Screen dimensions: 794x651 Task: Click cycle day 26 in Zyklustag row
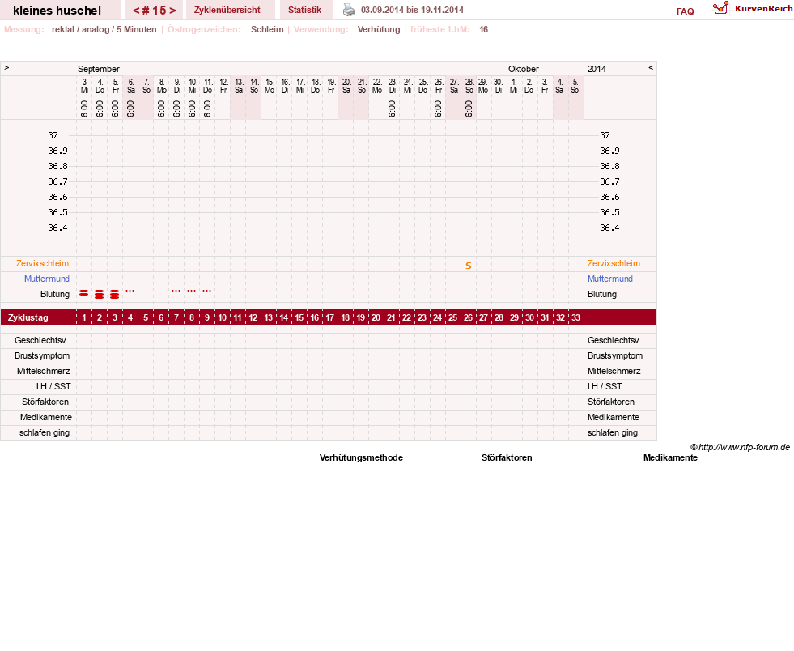(469, 317)
